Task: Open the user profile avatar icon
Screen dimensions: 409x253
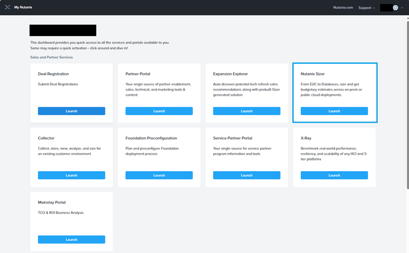Action: pos(396,8)
